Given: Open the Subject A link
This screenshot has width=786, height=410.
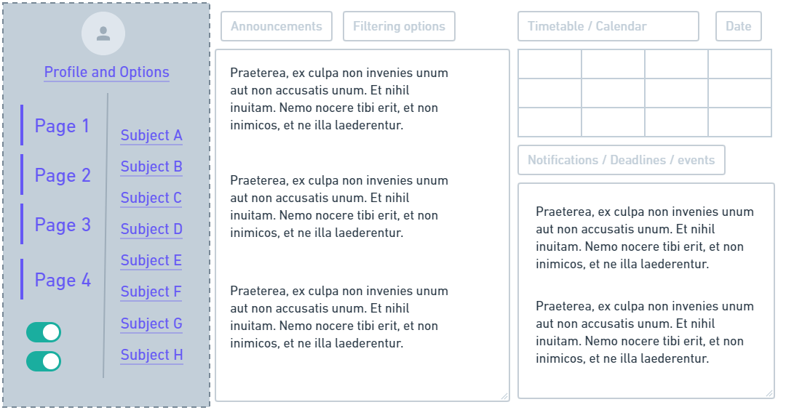Looking at the screenshot, I should 151,136.
